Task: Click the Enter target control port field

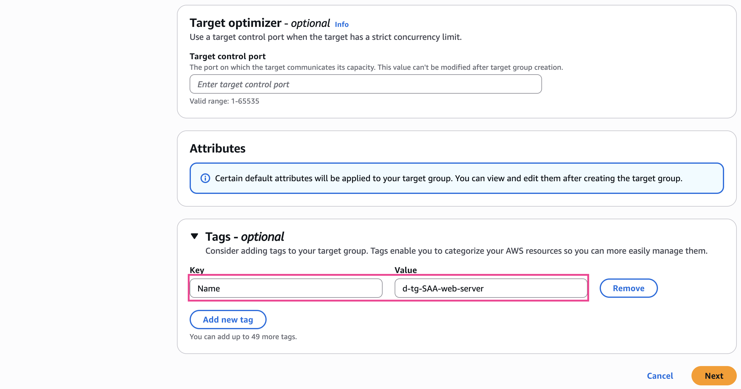Action: 365,84
